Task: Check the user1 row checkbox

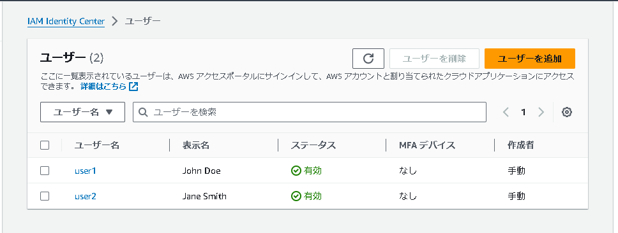Action: [x=45, y=171]
